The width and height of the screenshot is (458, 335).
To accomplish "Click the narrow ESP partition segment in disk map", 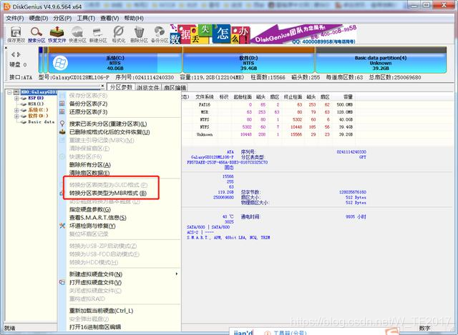I will click(41, 60).
